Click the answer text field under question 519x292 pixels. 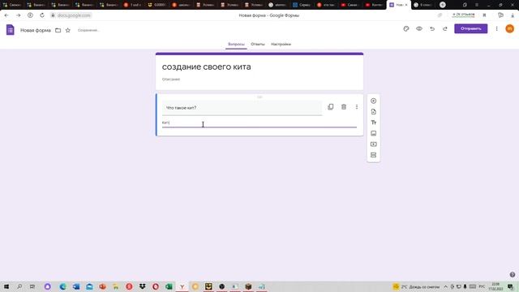(x=259, y=123)
